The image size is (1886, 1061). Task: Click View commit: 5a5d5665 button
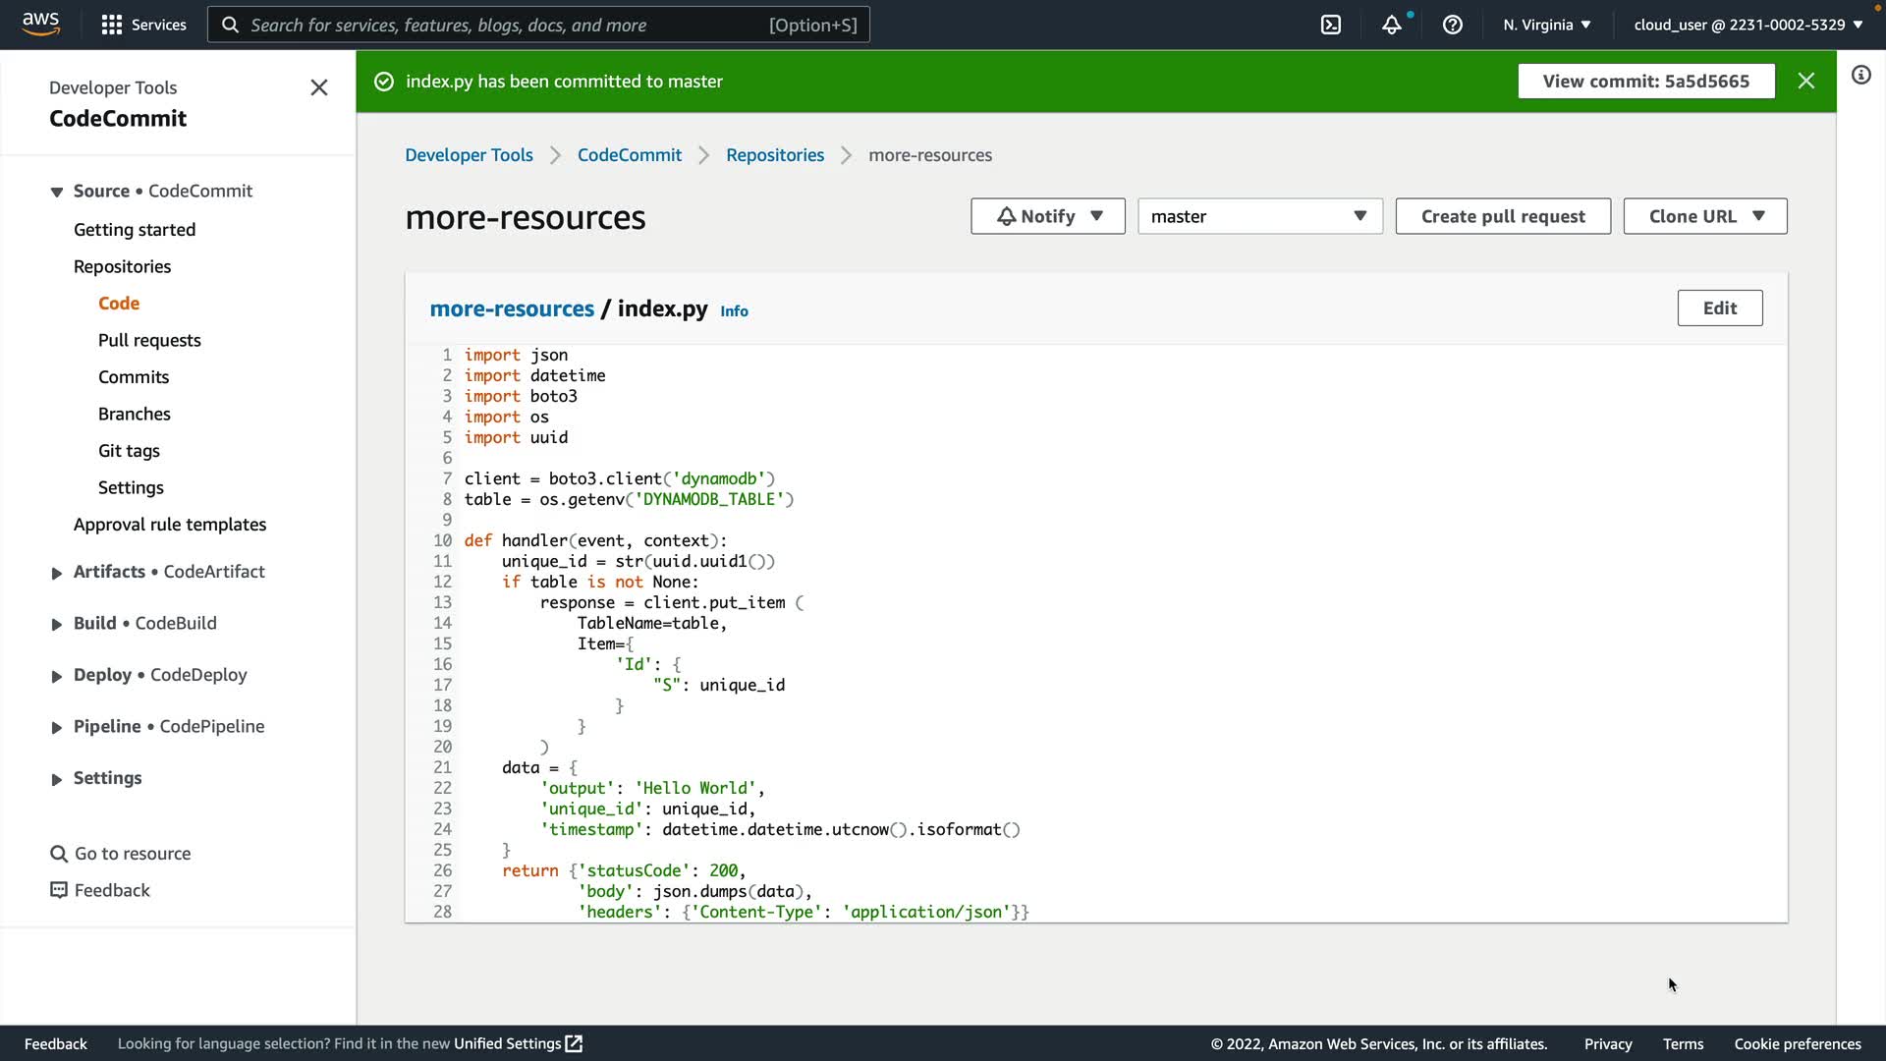click(1645, 81)
